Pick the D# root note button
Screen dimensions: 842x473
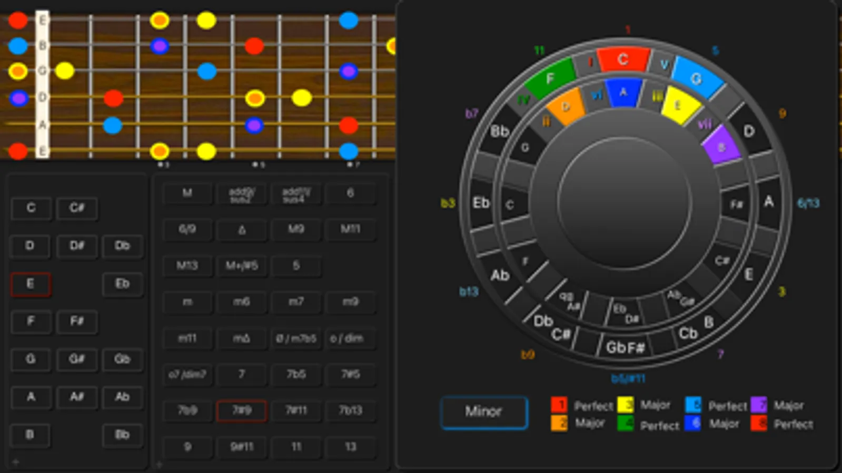point(77,246)
